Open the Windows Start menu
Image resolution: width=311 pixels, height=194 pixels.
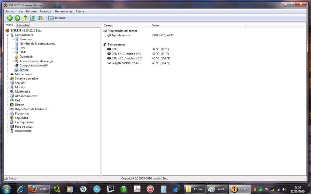click(6, 189)
